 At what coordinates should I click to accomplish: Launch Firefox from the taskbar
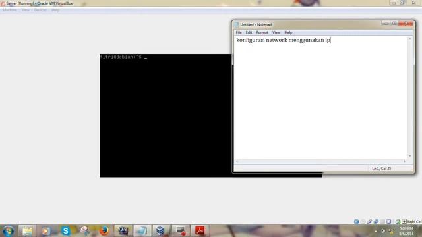pos(104,231)
